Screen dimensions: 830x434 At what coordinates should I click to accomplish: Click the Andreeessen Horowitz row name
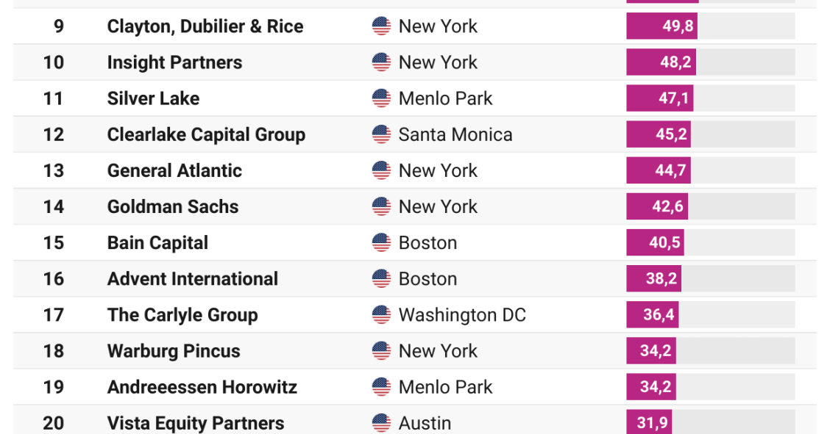coord(202,387)
